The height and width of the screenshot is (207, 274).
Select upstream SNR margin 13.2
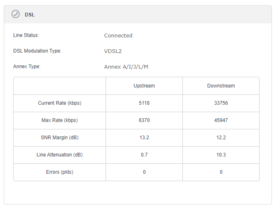pos(144,138)
